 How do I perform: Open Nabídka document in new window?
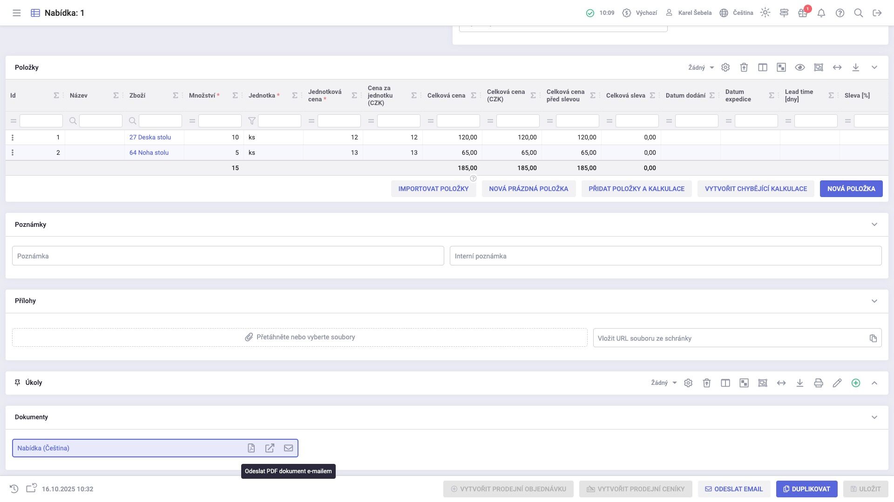(270, 448)
